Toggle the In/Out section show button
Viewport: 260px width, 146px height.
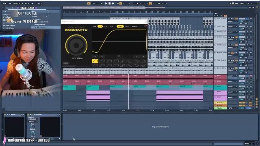tap(257, 99)
